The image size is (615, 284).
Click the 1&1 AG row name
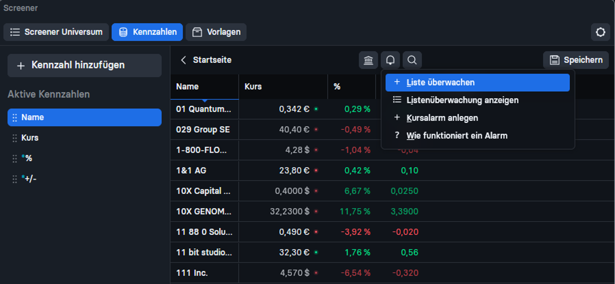tap(191, 171)
